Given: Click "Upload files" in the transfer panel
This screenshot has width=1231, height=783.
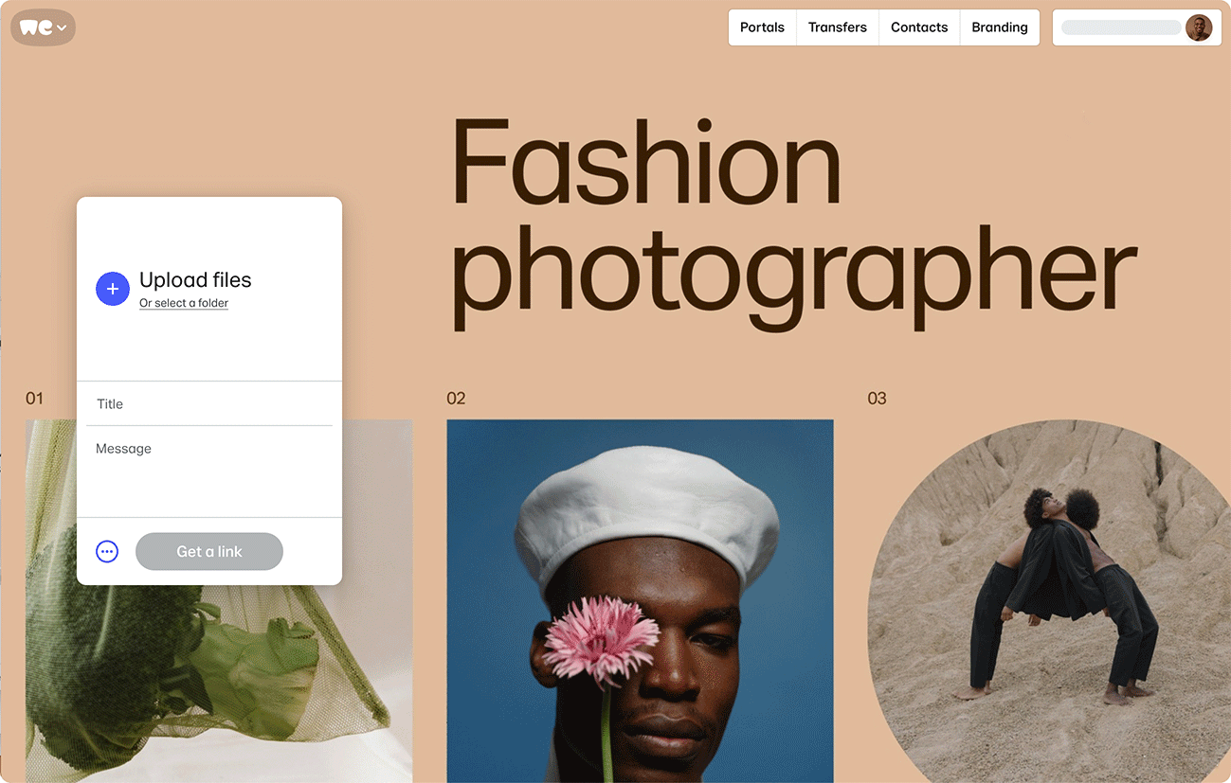Looking at the screenshot, I should click(194, 280).
